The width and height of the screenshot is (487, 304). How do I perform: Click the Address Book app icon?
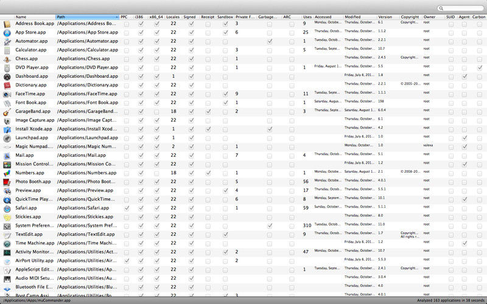coord(7,24)
